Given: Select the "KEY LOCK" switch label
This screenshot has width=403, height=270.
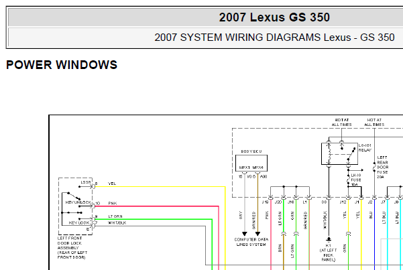Looking at the screenshot, I should pyautogui.click(x=79, y=222).
